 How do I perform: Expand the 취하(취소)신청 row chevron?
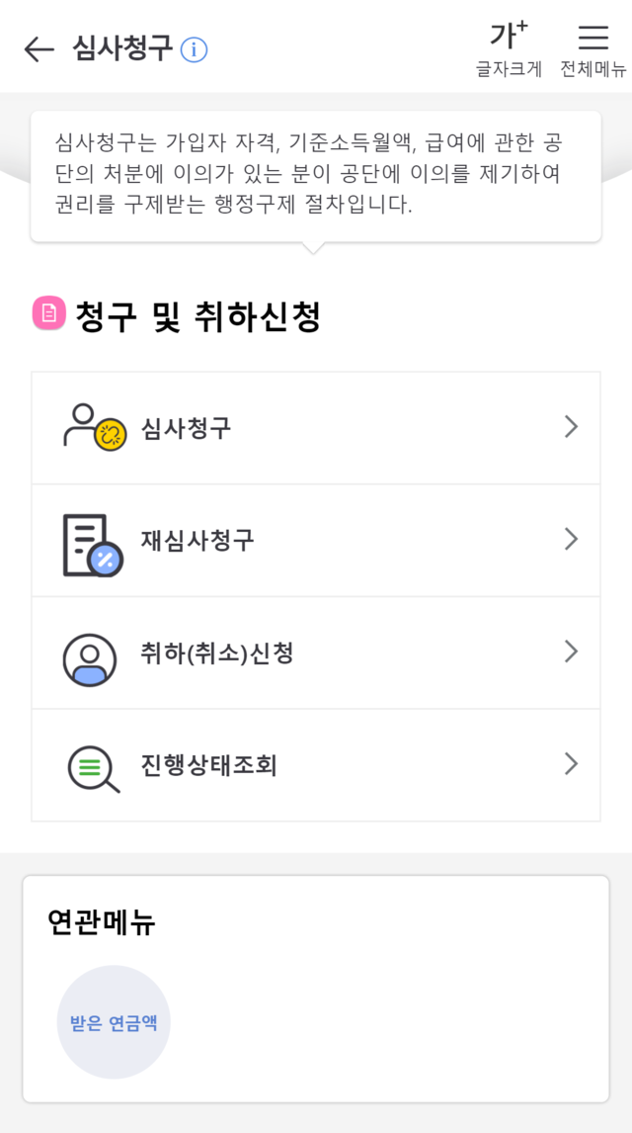(x=571, y=652)
